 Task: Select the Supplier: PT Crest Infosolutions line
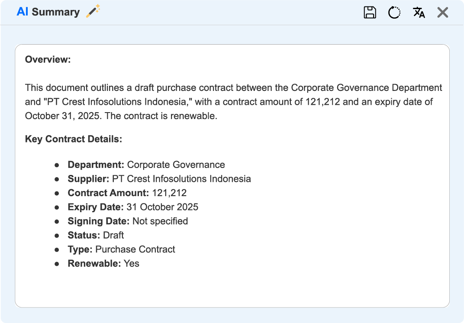click(159, 179)
